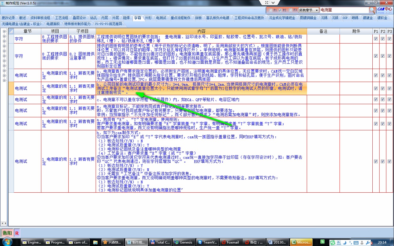Open the 资料审核流程 tab
This screenshot has width=394, height=246.
pos(40,18)
